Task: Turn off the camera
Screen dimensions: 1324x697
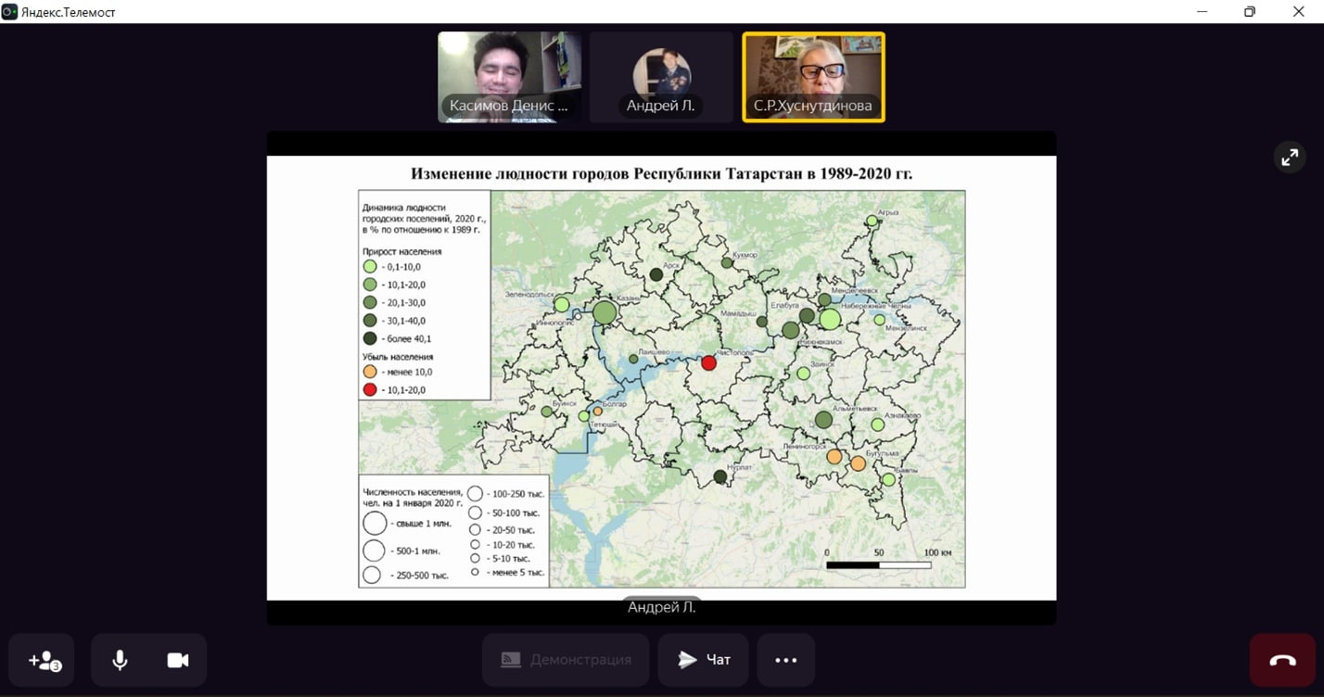Action: click(x=177, y=660)
